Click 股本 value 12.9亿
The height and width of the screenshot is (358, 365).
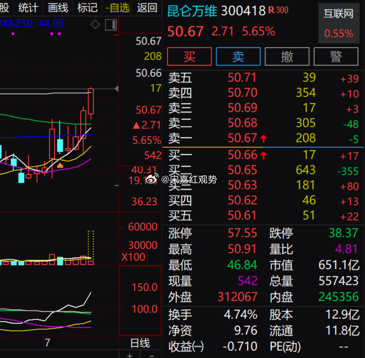343,315
